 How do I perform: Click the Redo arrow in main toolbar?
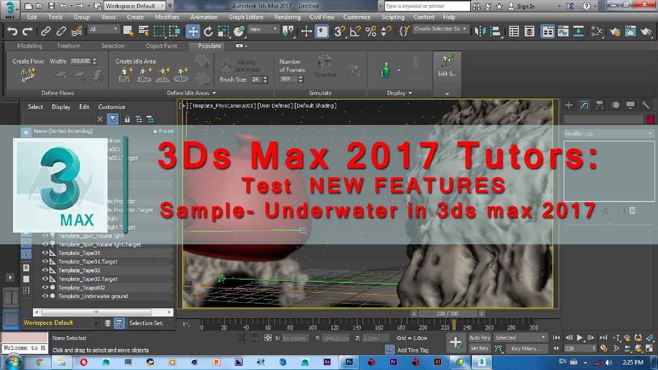28,31
